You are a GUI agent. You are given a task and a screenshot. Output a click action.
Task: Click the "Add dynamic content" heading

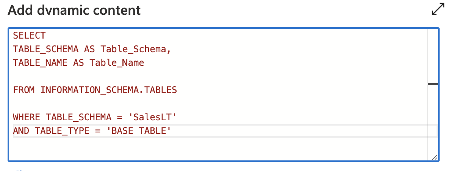74,10
